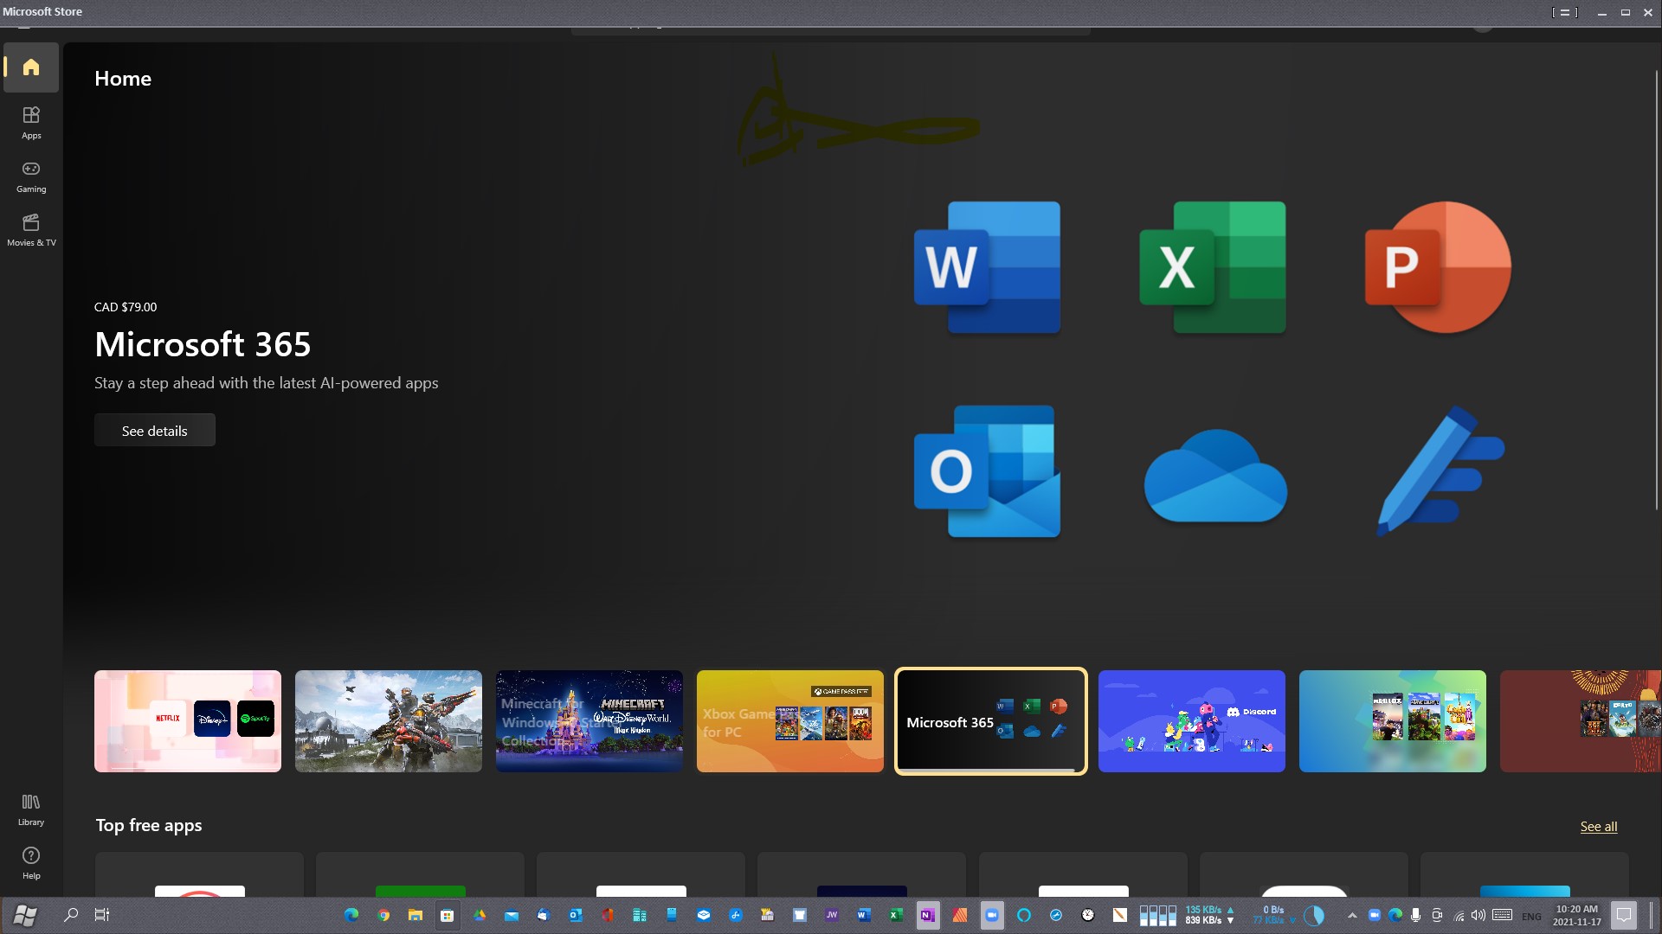This screenshot has width=1662, height=934.
Task: Click the Top free apps heading
Action: click(x=149, y=825)
